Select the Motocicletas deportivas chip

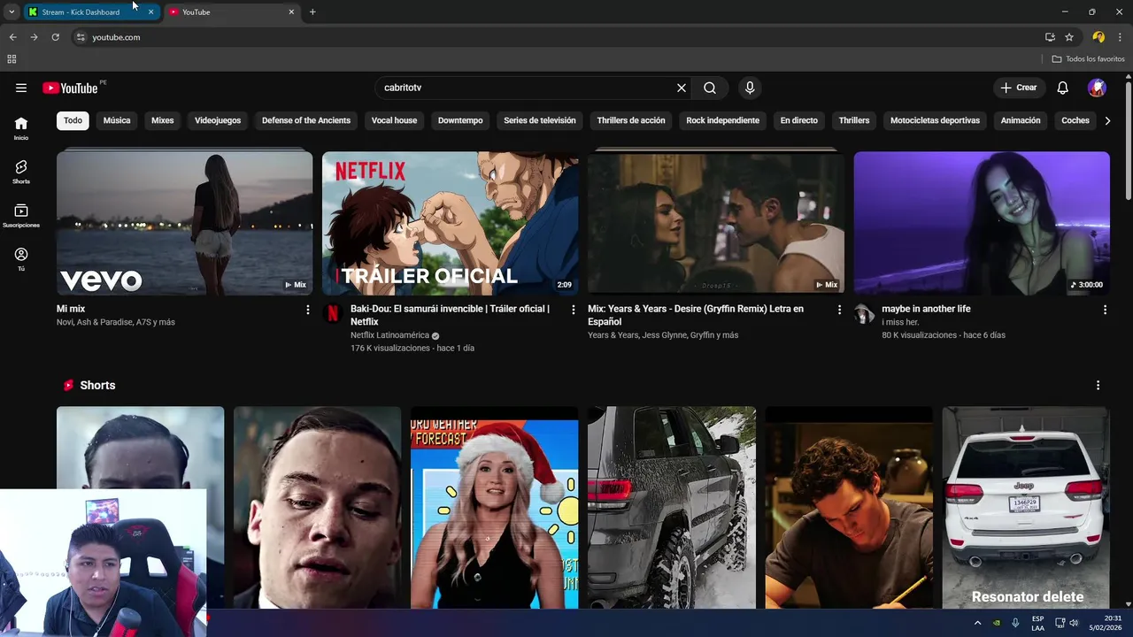tap(935, 120)
